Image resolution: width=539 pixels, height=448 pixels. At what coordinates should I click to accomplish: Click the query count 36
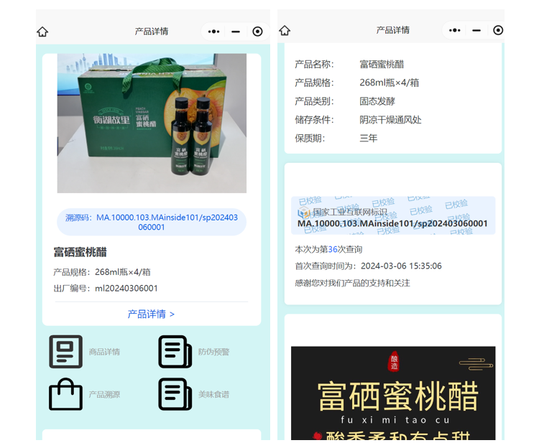[x=333, y=249]
